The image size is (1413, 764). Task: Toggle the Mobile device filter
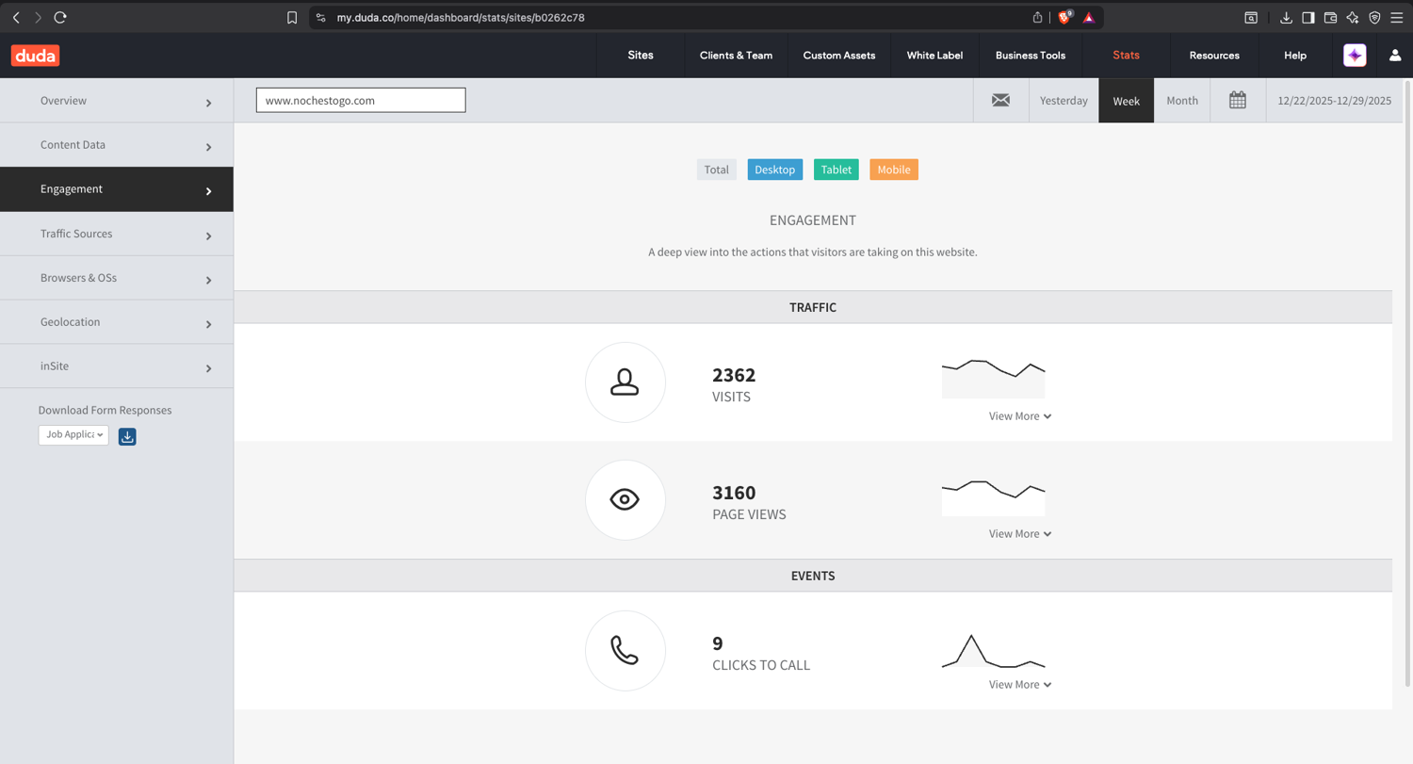(893, 170)
